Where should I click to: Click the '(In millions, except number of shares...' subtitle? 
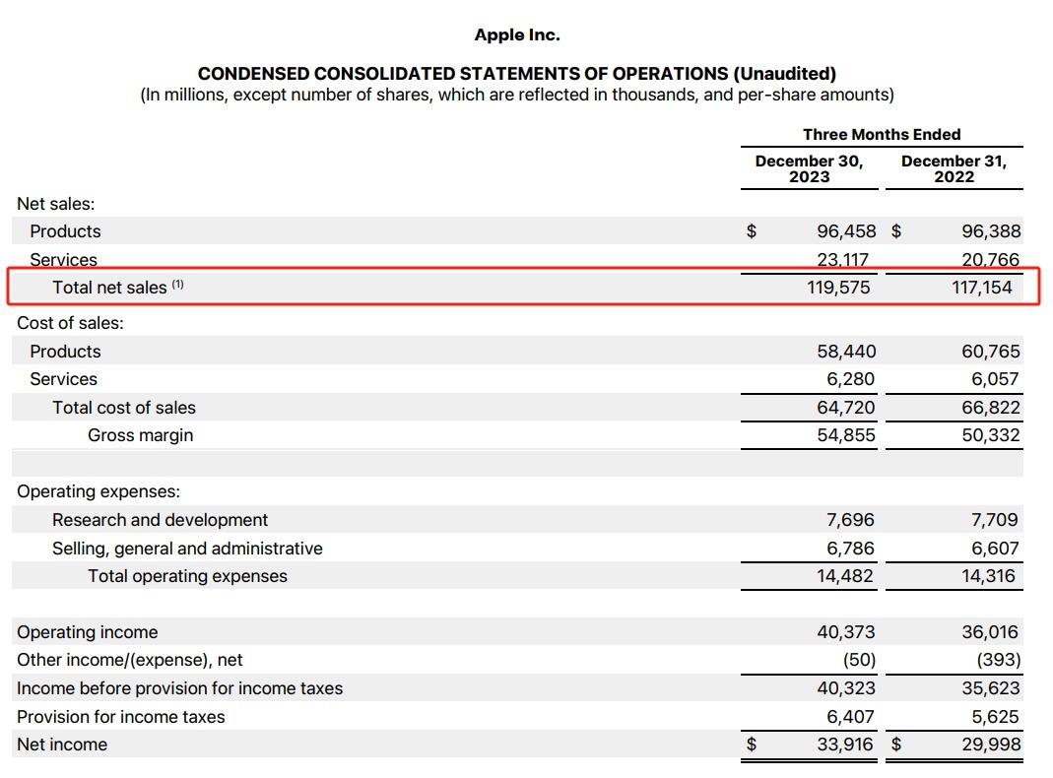pos(517,95)
